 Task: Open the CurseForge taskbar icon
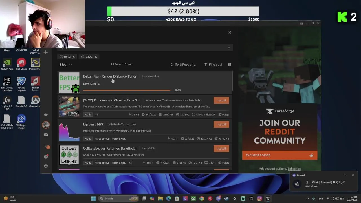(268, 198)
